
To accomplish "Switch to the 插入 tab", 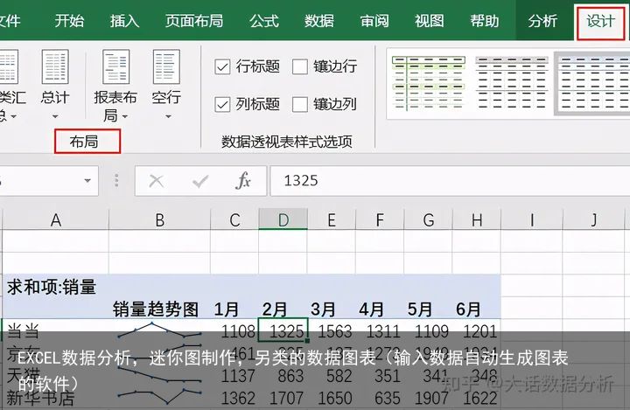I will pyautogui.click(x=124, y=21).
